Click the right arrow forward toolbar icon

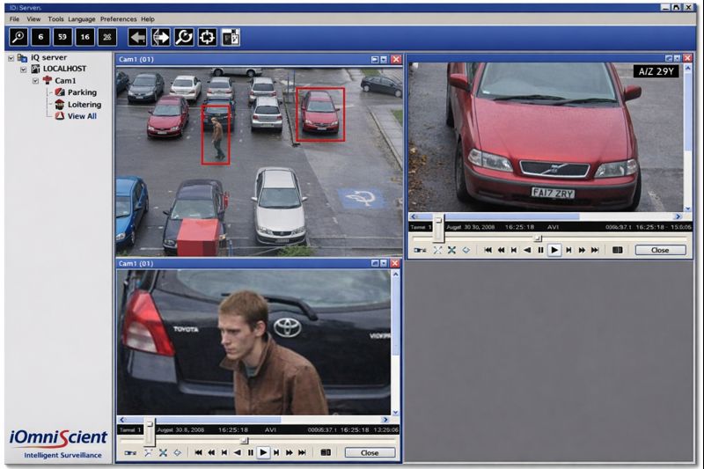[160, 37]
